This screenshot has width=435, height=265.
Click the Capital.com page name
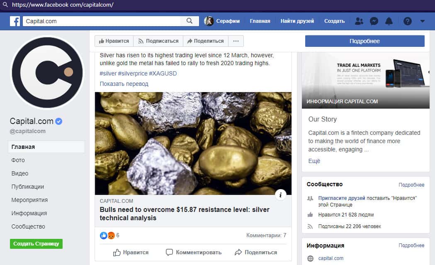[32, 121]
